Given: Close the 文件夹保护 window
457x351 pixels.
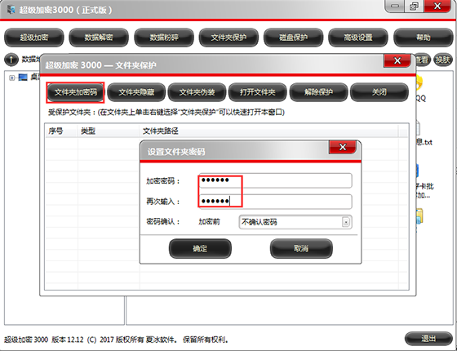Looking at the screenshot, I should pos(397,60).
